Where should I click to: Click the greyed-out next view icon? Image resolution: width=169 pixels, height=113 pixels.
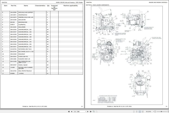point(97,112)
